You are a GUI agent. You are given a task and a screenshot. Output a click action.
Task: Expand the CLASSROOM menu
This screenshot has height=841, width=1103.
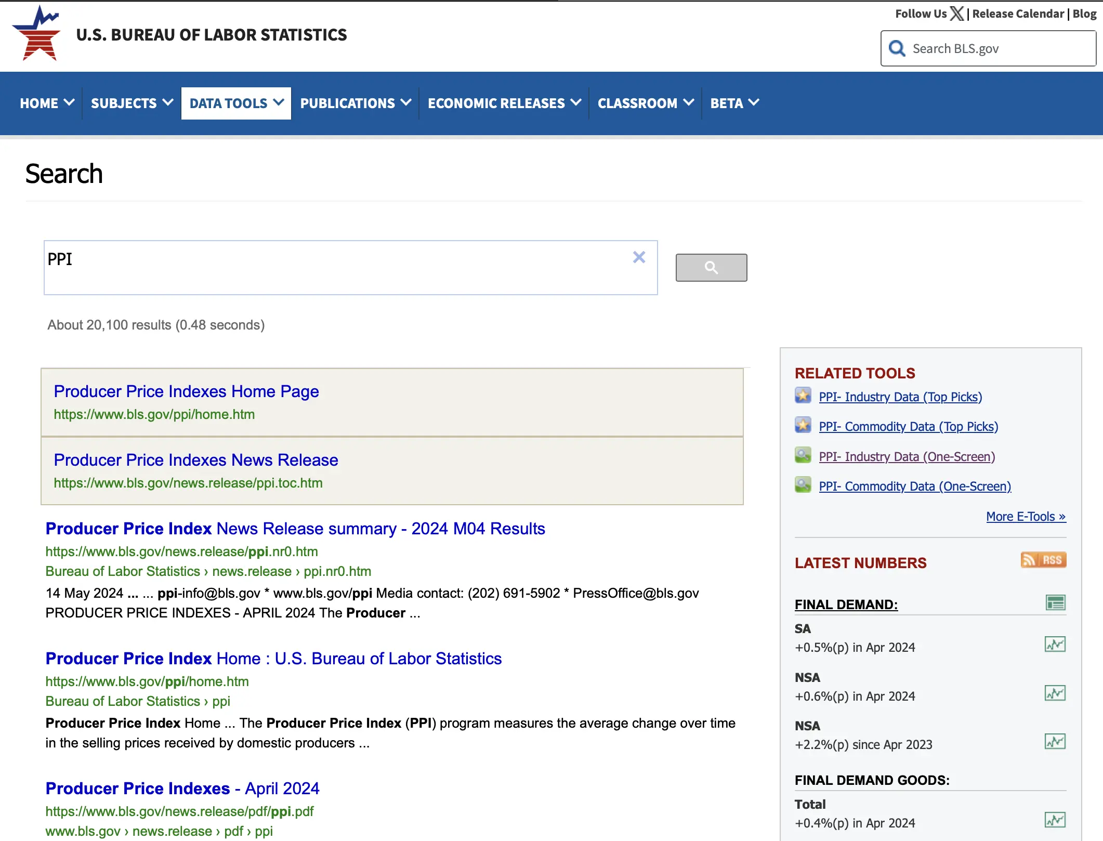click(646, 103)
